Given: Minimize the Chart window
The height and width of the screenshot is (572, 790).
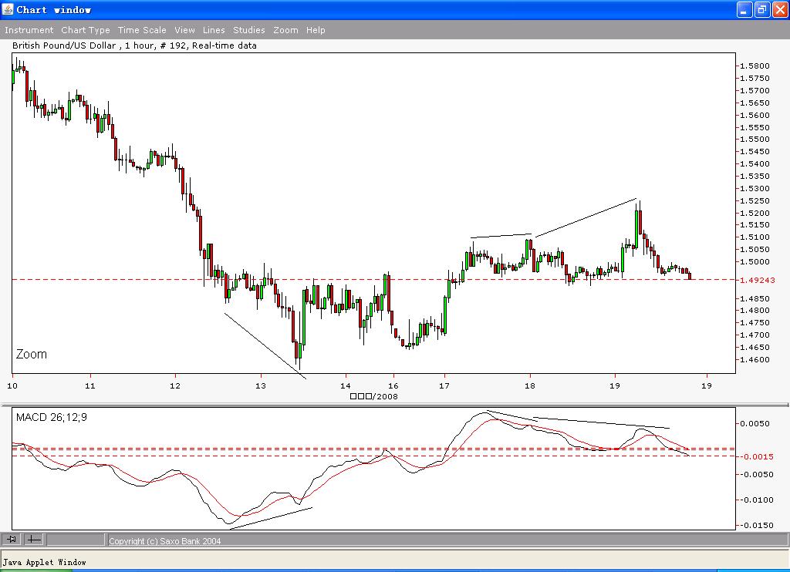Looking at the screenshot, I should click(x=744, y=9).
